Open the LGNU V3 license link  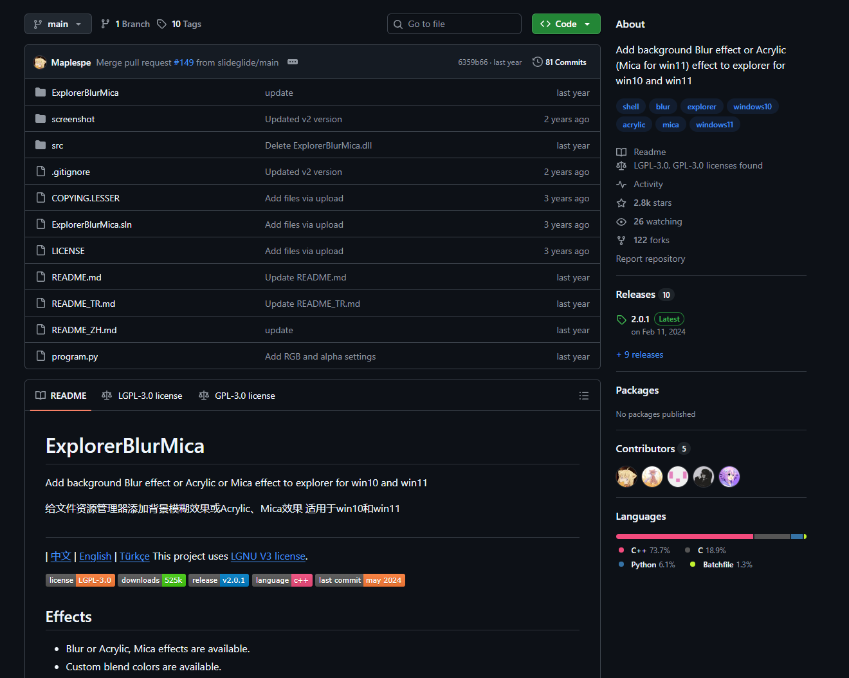click(x=268, y=556)
